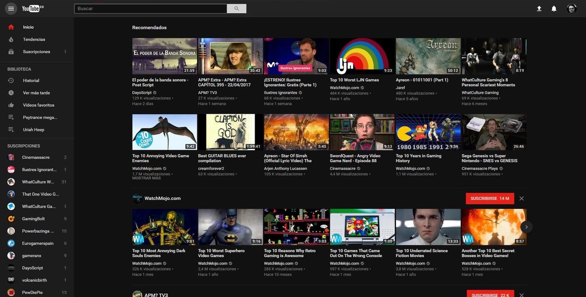Subscribe to WatchMojo.com channel

coord(490,198)
